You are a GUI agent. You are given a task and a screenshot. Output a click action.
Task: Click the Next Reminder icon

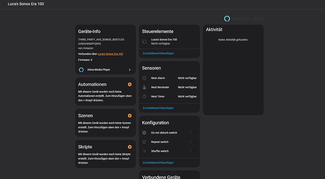pos(144,87)
